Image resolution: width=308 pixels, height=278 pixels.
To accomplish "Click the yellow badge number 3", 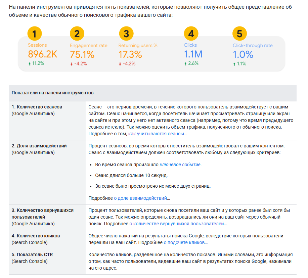I will (x=126, y=34).
